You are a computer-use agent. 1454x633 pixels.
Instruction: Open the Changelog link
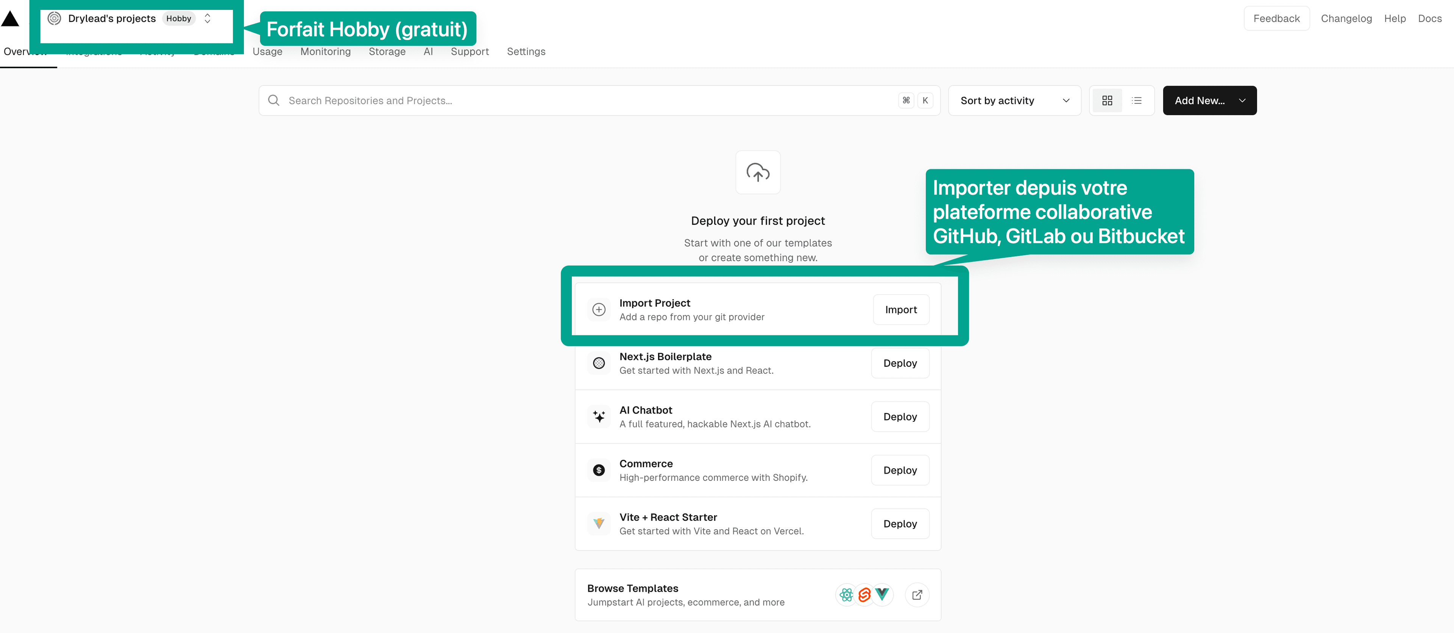click(1346, 19)
